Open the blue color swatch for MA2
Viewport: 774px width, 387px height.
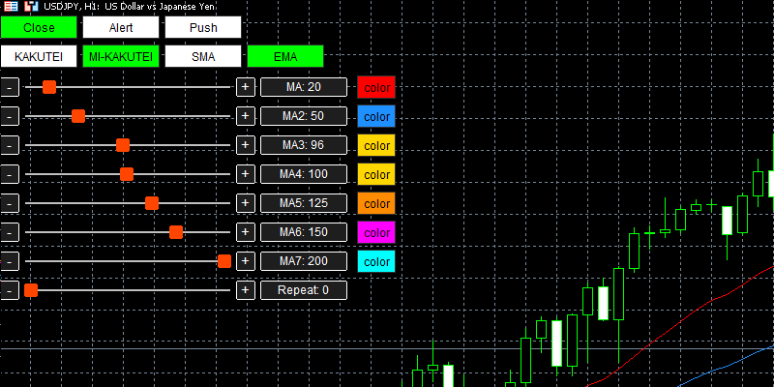376,116
